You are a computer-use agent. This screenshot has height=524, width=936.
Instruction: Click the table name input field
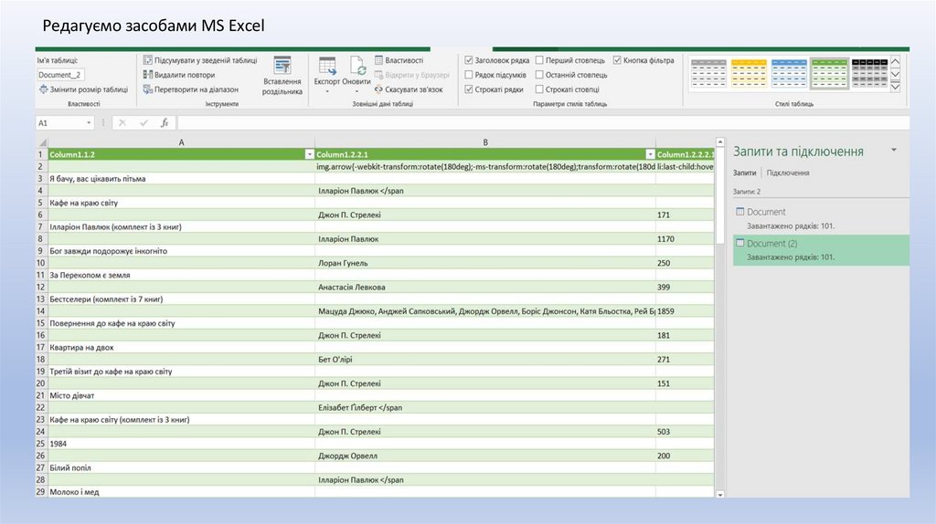pyautogui.click(x=61, y=75)
